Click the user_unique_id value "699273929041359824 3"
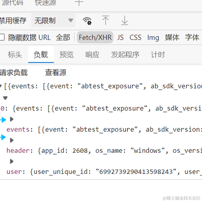Screen dimensions: 202x202 tap(136, 172)
